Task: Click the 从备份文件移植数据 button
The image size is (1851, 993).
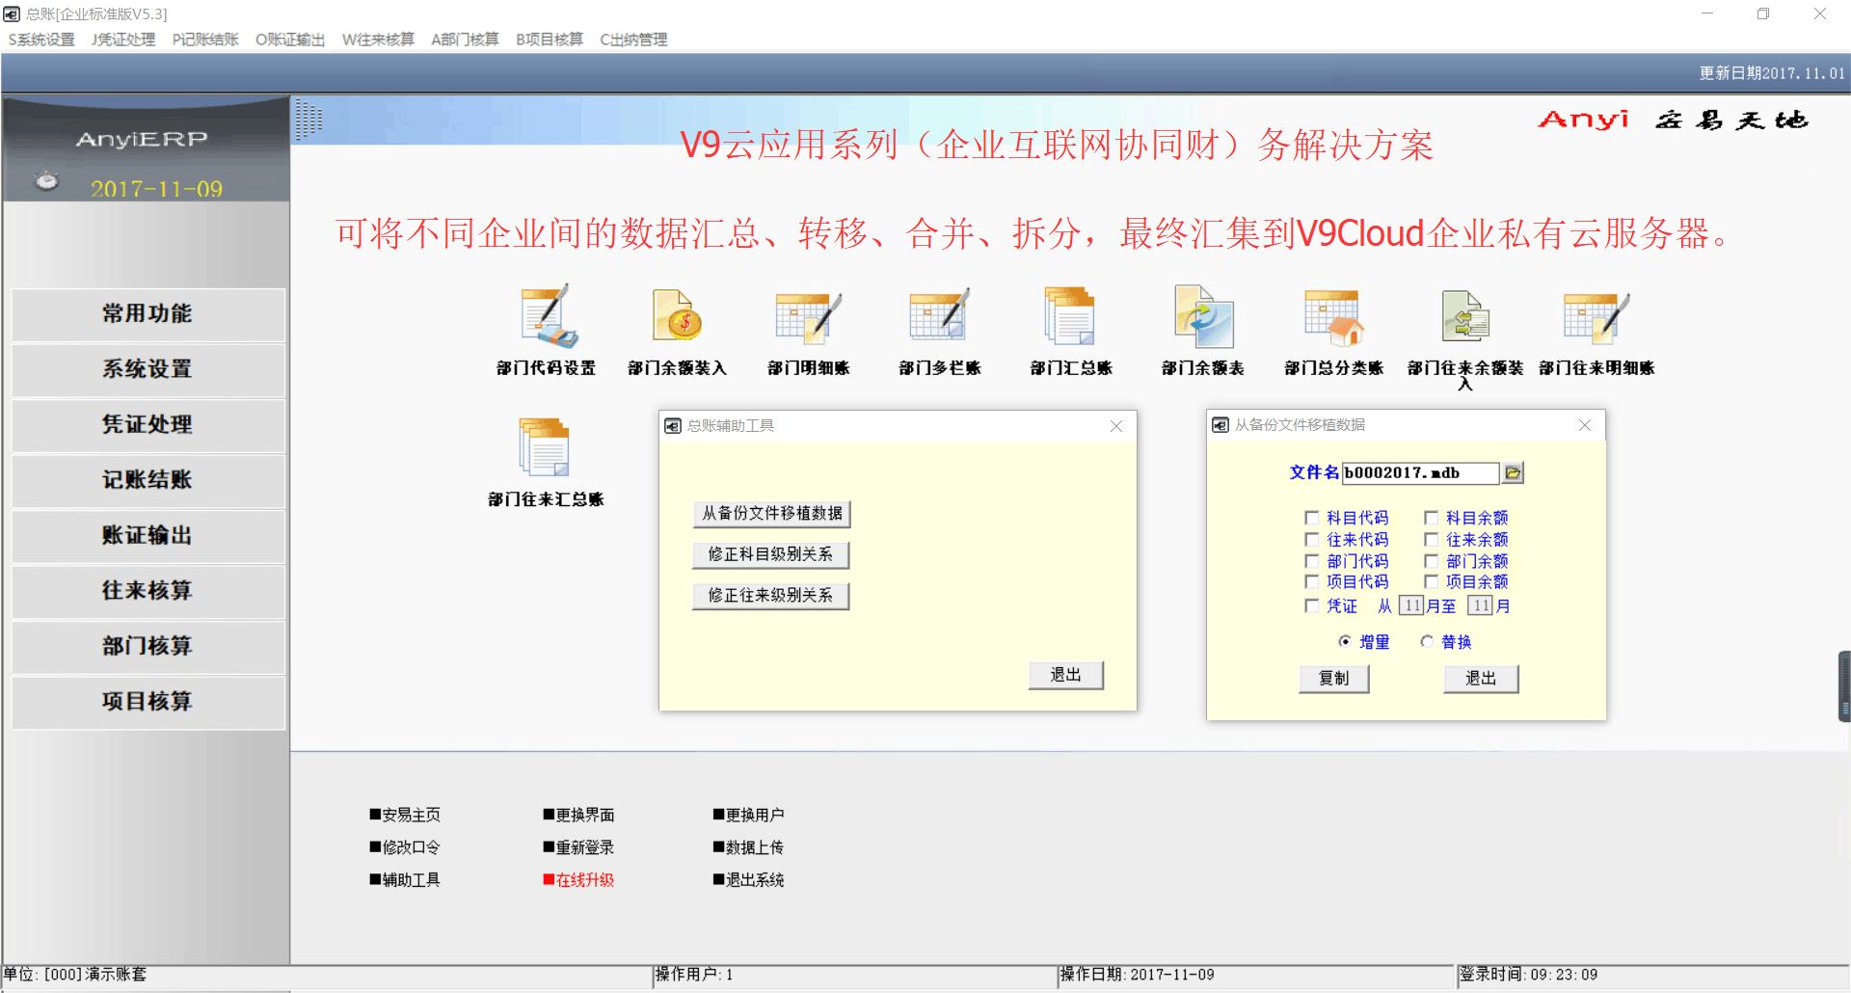Action: click(x=771, y=514)
